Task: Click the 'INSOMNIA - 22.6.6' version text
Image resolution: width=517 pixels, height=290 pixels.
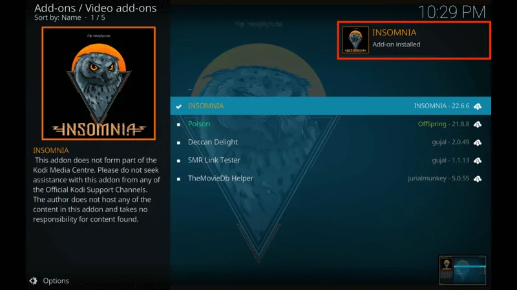Action: [441, 106]
